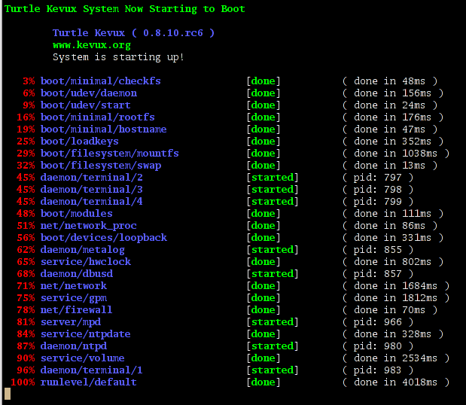This screenshot has width=466, height=405.
Task: Click the [done] status for boot/loadkeys
Action: 263,142
